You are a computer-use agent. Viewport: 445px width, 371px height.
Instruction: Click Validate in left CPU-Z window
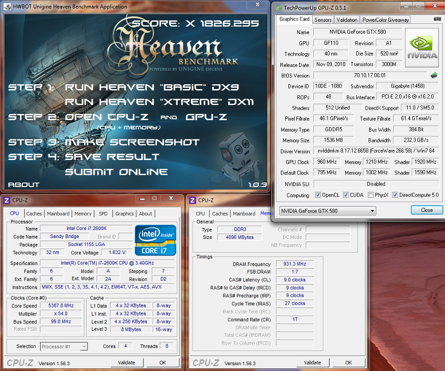(x=126, y=363)
